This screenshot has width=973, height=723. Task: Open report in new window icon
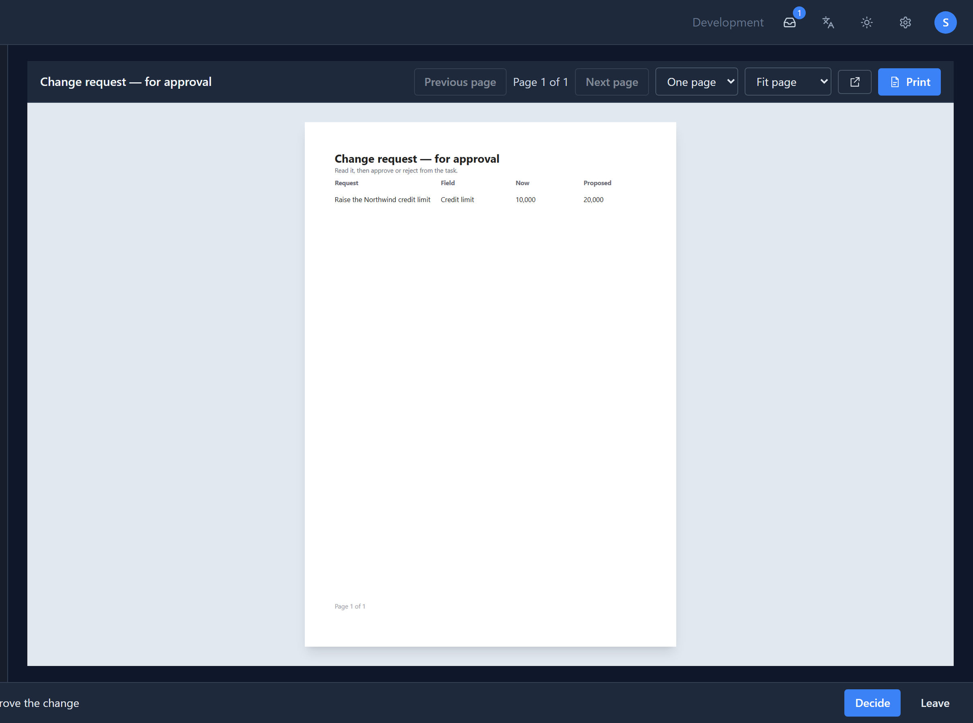854,82
